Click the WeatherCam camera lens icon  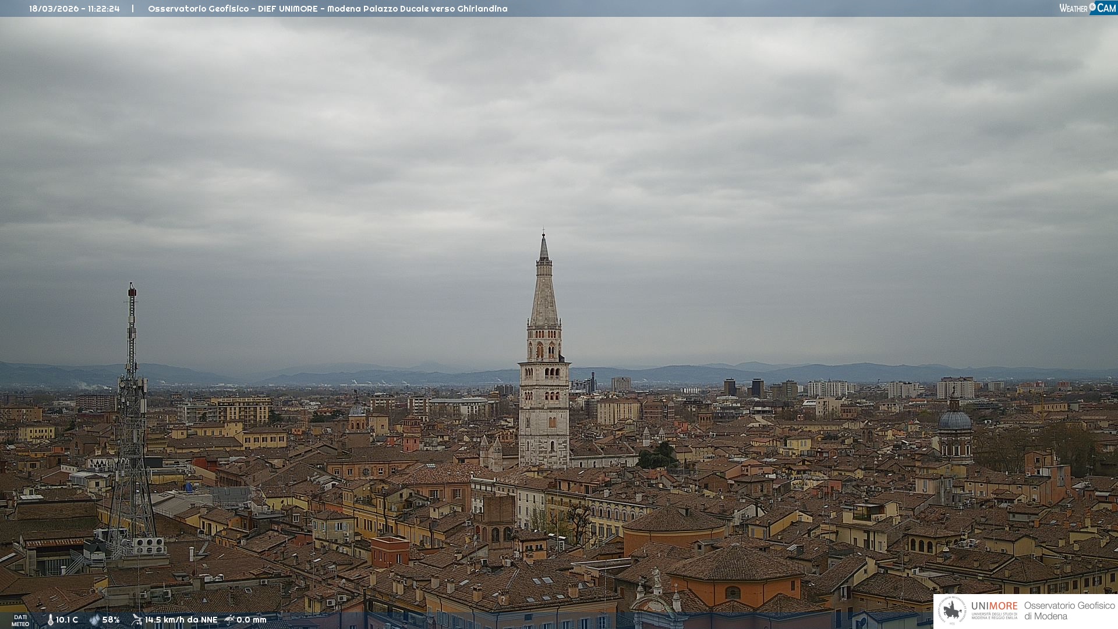click(x=1092, y=6)
